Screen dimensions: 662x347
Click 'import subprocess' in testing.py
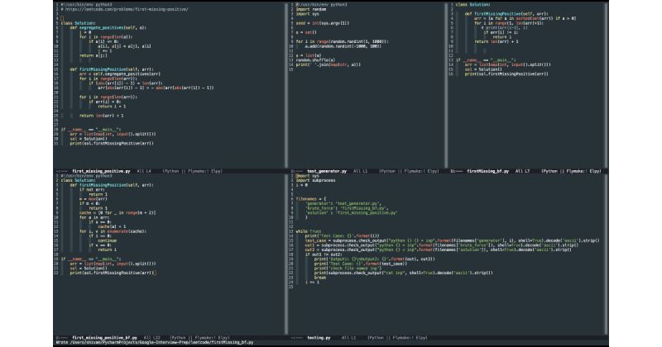[315, 180]
